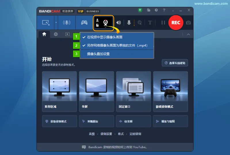This screenshot has height=155, width=230.
Task: Select the device recording mode (HDMI) icon
Action: [x=67, y=23]
